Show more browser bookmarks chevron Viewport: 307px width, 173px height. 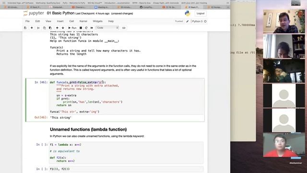click(227, 3)
